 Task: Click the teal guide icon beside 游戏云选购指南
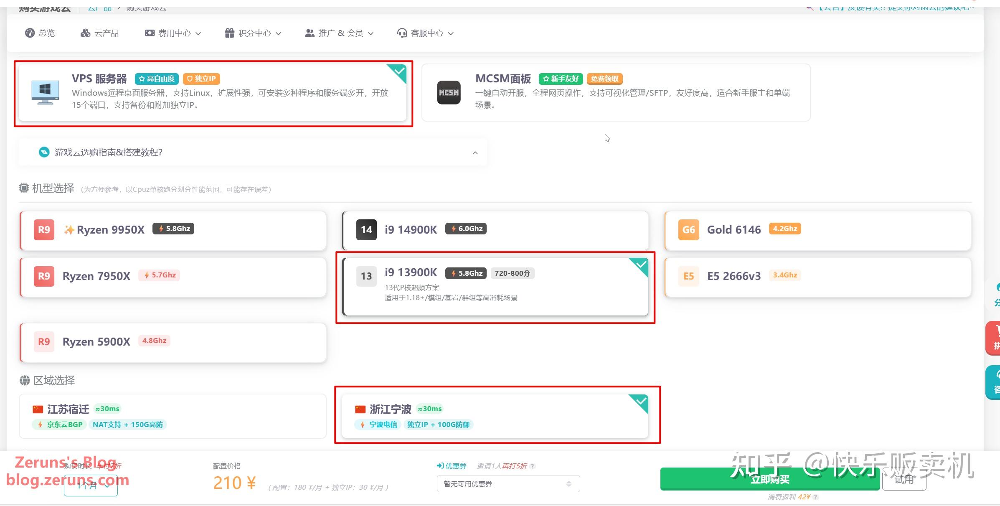[x=44, y=152]
